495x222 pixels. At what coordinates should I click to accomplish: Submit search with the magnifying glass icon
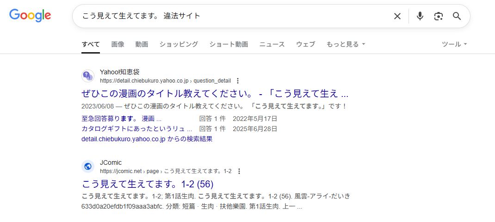point(457,16)
